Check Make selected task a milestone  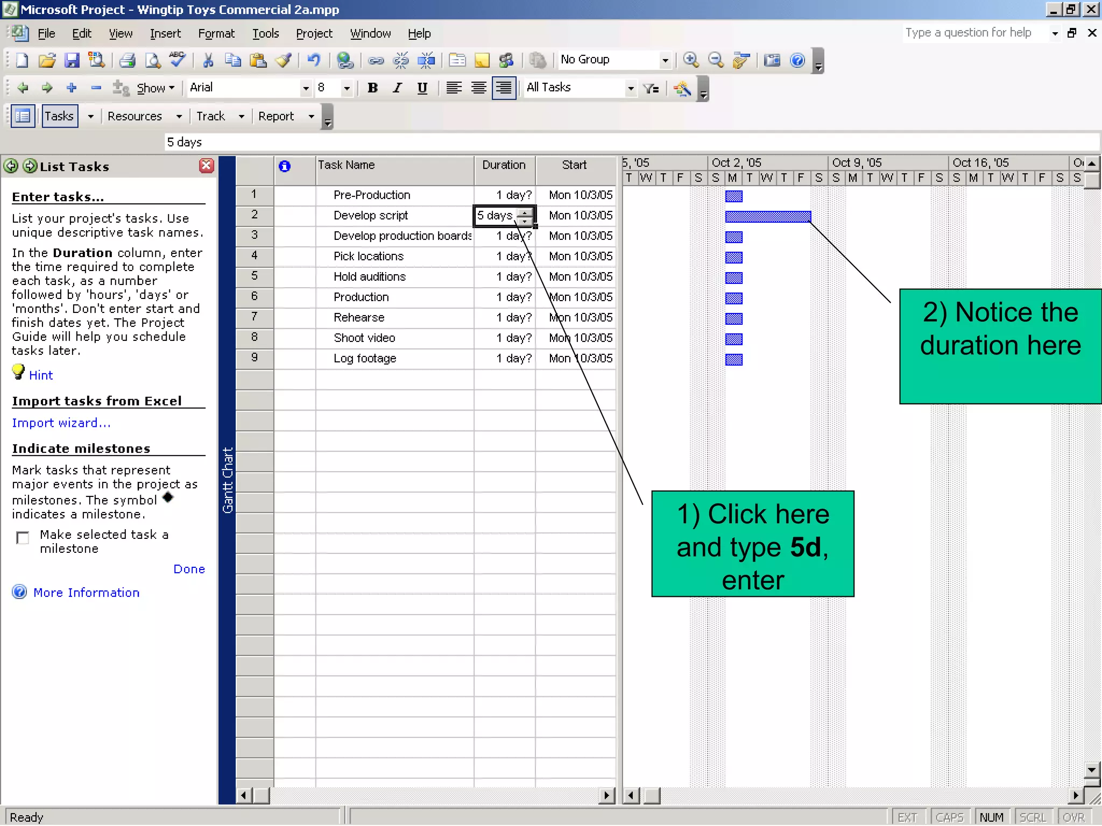[x=23, y=538]
